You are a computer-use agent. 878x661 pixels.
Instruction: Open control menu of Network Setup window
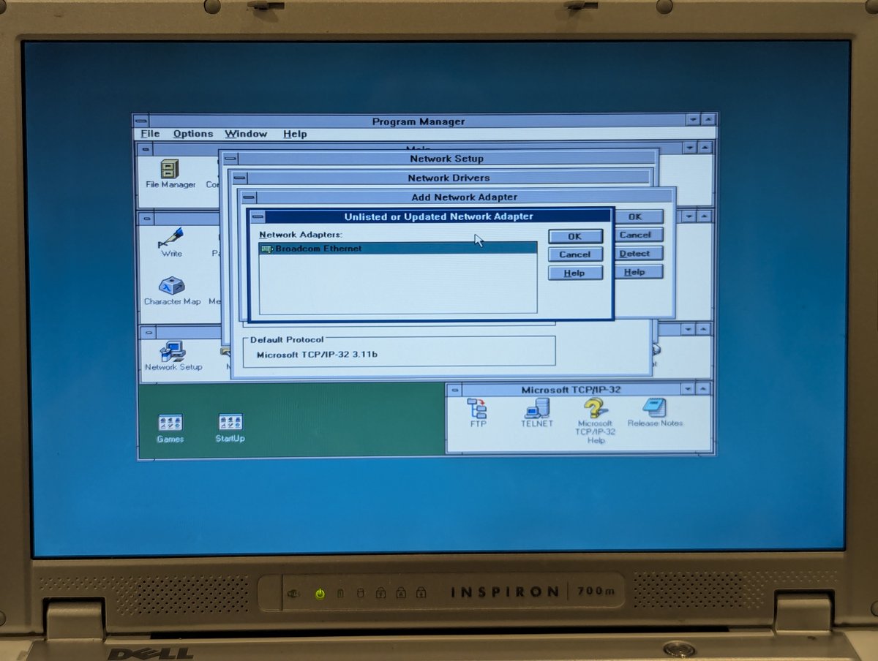tap(230, 159)
